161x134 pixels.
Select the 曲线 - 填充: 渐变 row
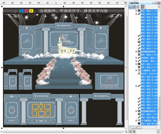pos(149,117)
